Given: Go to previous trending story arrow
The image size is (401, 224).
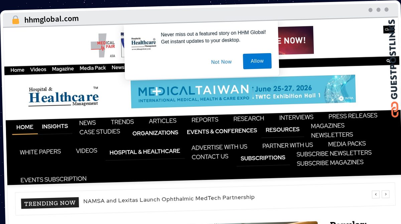Looking at the screenshot, I should coord(376,194).
